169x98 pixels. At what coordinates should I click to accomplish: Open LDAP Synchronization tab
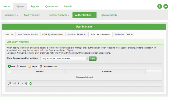click(53, 34)
